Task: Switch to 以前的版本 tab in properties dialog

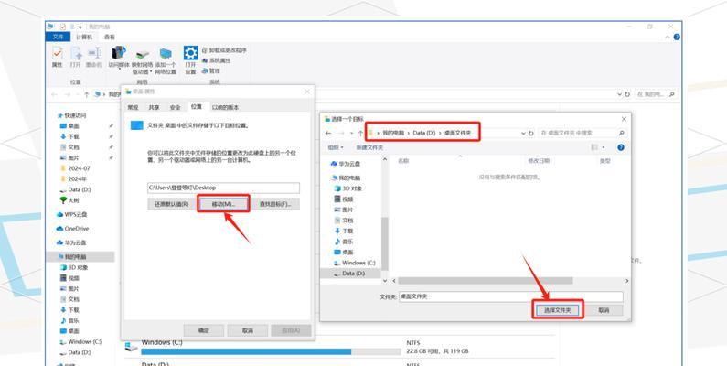Action: pos(225,107)
